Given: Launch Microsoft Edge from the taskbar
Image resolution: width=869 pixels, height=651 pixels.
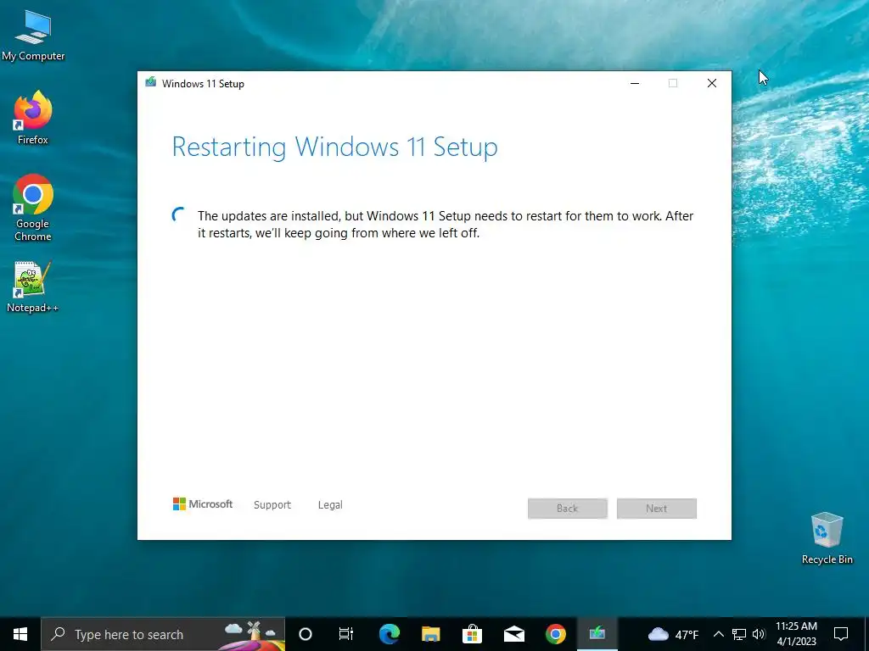Looking at the screenshot, I should tap(389, 634).
